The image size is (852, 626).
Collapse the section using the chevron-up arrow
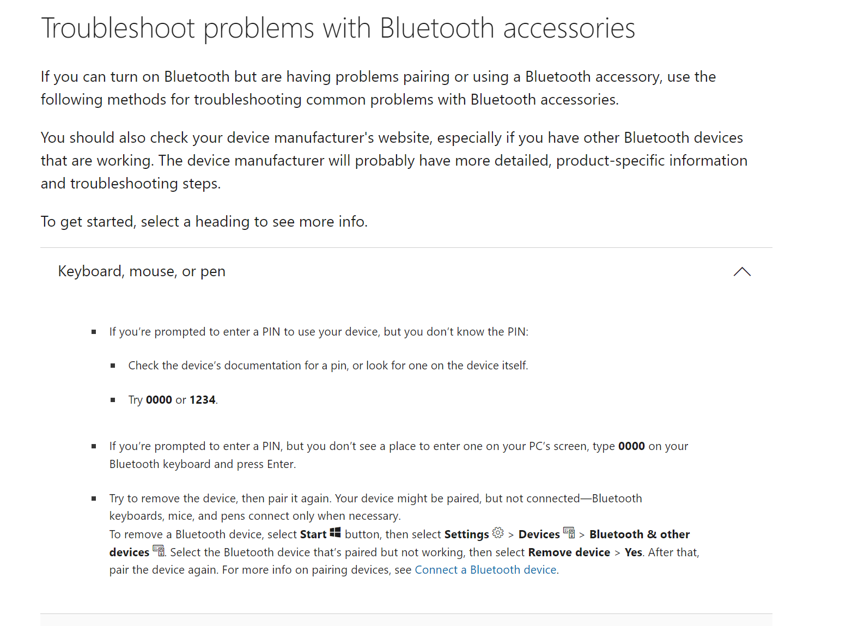point(742,272)
